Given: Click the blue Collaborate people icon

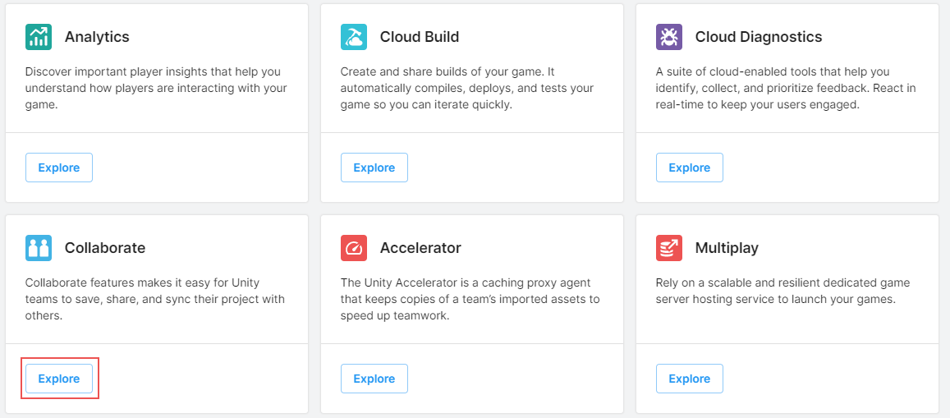Looking at the screenshot, I should [x=38, y=248].
